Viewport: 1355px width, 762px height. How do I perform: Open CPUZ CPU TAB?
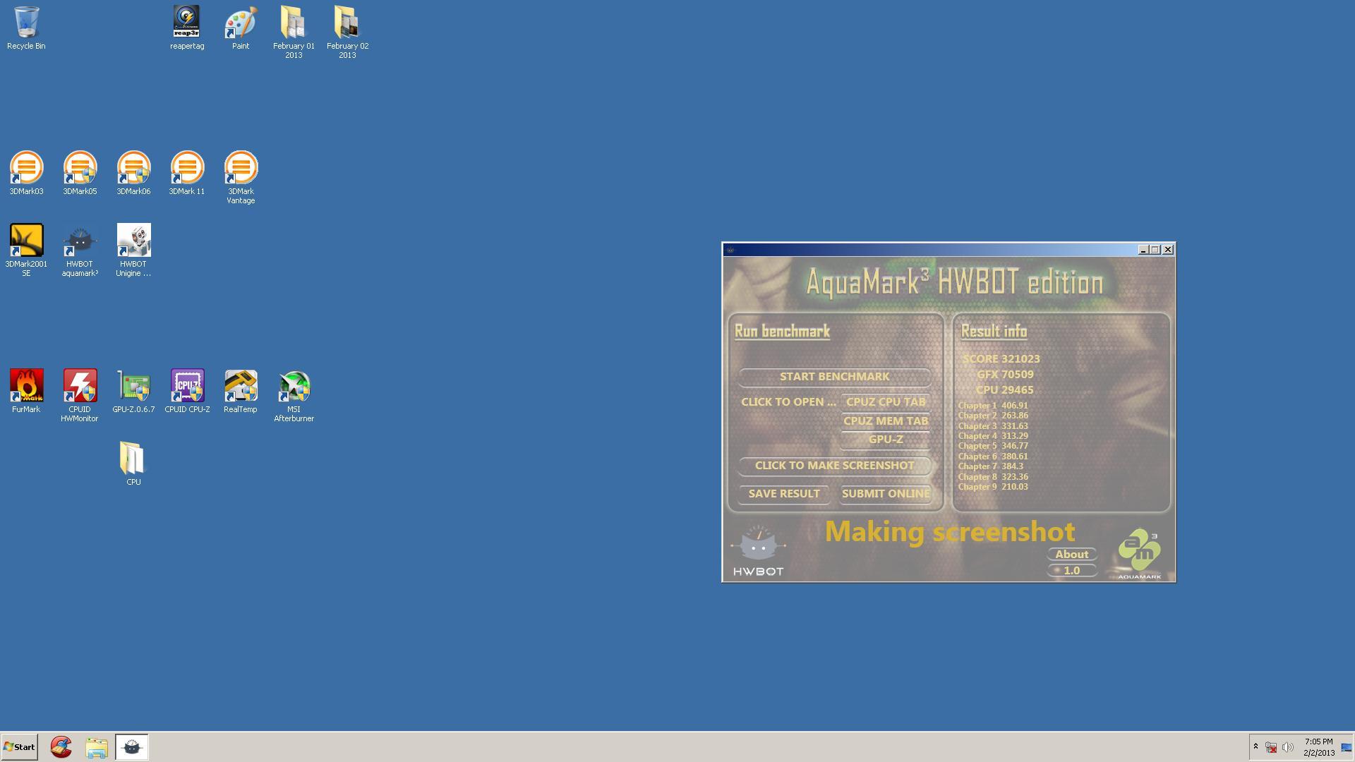[886, 401]
